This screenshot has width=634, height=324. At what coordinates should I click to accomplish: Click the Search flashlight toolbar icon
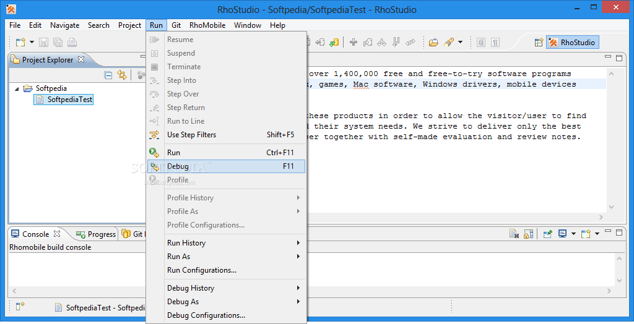coord(448,43)
